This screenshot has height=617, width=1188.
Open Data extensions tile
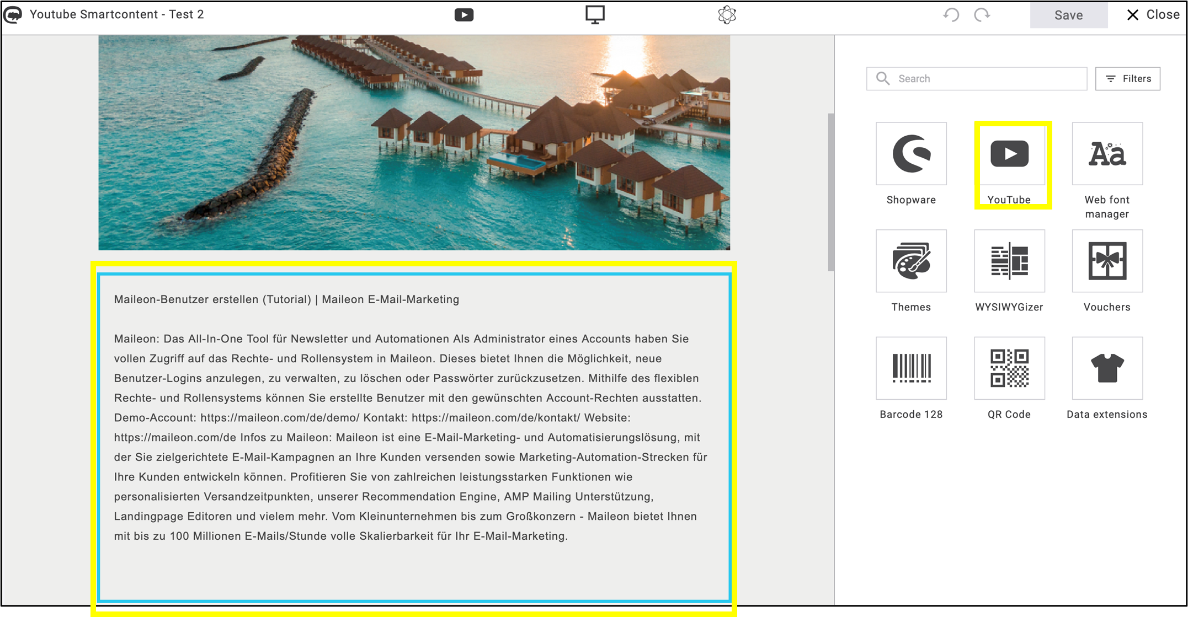pyautogui.click(x=1107, y=368)
